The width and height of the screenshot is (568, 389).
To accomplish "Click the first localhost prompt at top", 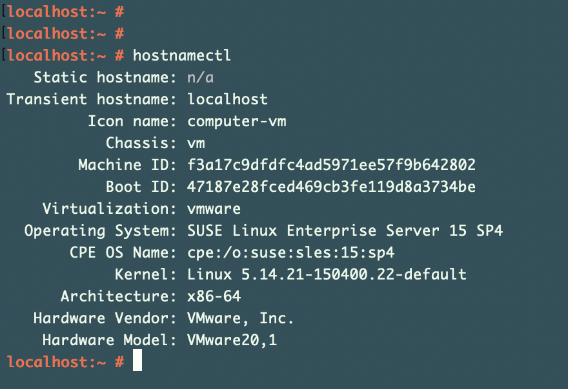I will pyautogui.click(x=66, y=12).
